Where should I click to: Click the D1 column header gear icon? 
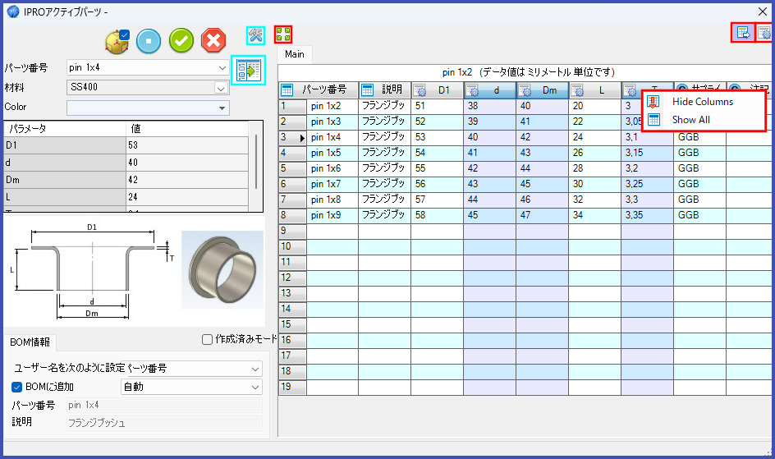point(420,90)
